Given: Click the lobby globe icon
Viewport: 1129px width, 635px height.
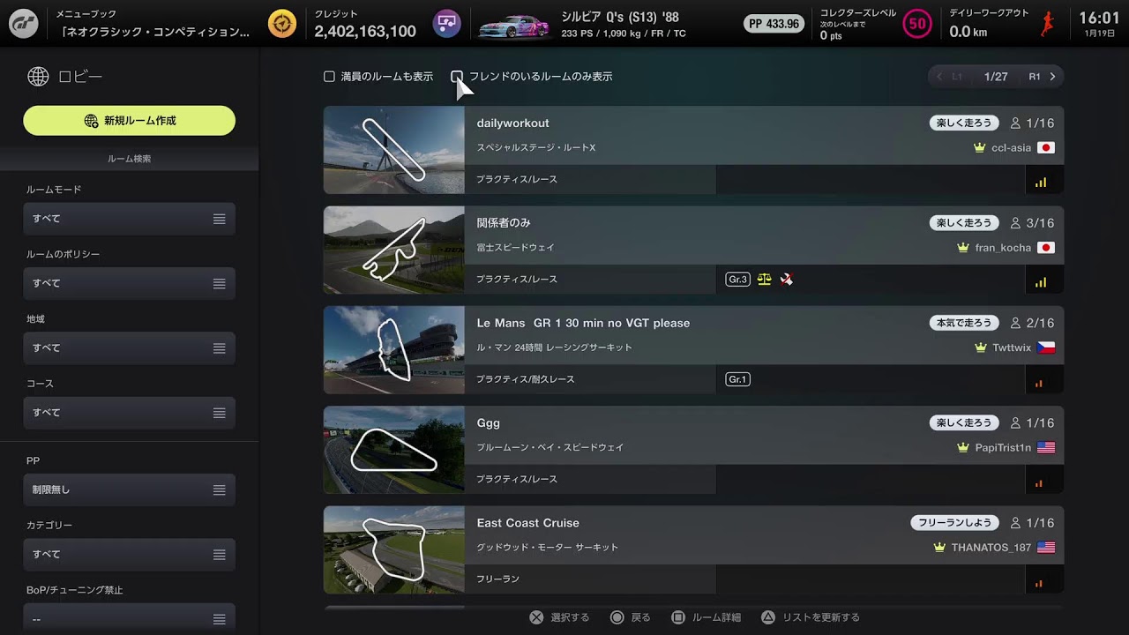Looking at the screenshot, I should coord(38,77).
